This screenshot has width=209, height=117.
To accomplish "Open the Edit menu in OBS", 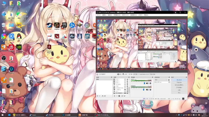I will 104,15.
